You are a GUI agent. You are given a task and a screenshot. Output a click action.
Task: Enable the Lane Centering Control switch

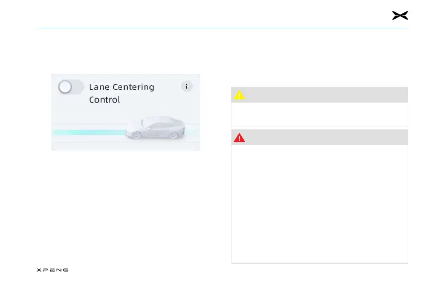[x=71, y=87]
